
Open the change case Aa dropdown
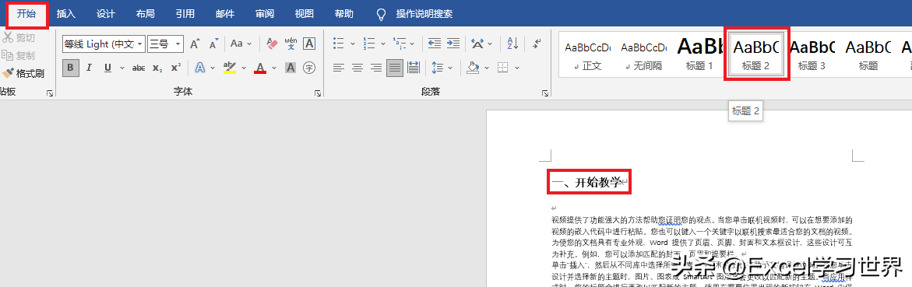(241, 44)
